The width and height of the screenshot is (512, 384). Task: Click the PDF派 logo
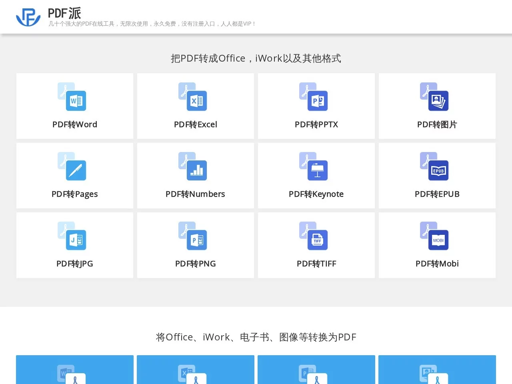pos(28,17)
